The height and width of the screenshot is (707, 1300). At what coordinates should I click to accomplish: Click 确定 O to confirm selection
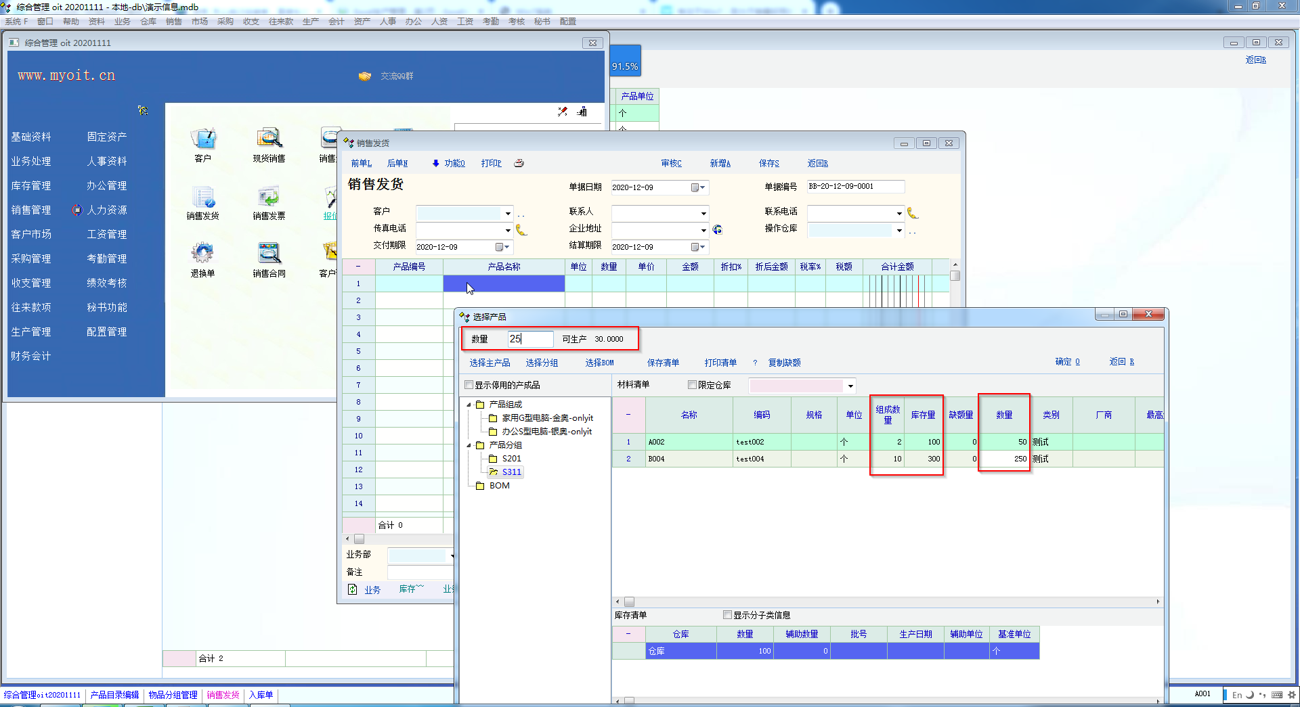1067,362
